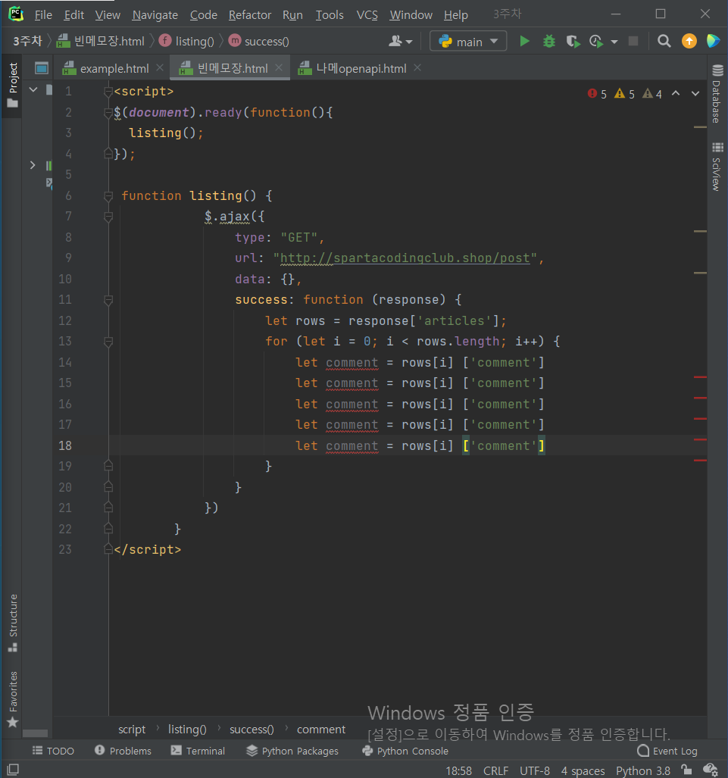Viewport: 728px width, 778px height.
Task: Toggle the Structure tool window
Action: pos(12,623)
